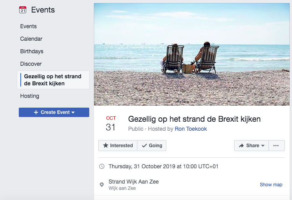Open Events in the sidebar
This screenshot has height=200, width=292.
point(29,26)
